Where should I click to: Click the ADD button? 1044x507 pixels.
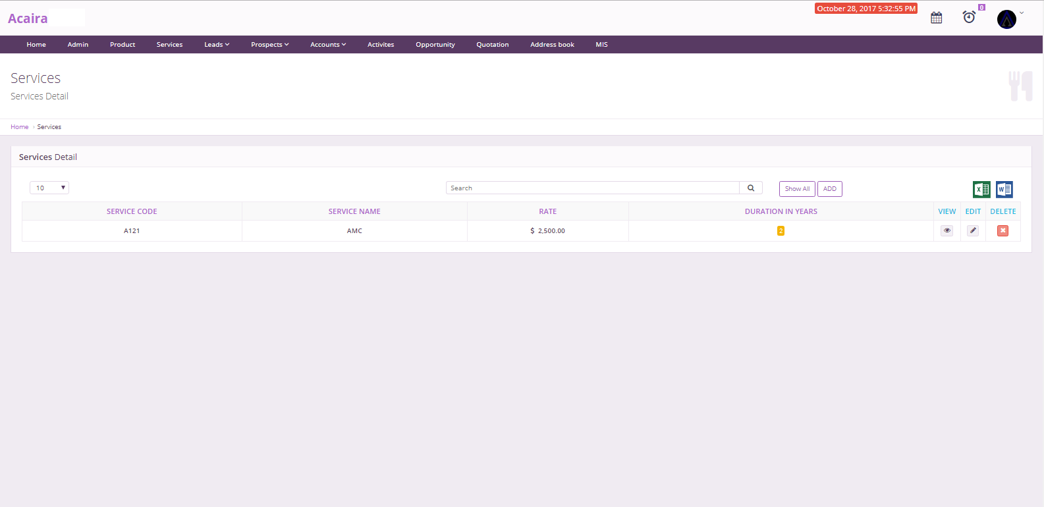829,189
